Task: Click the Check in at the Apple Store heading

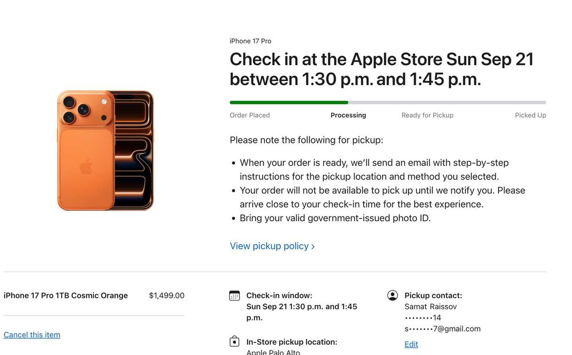Action: (x=382, y=69)
